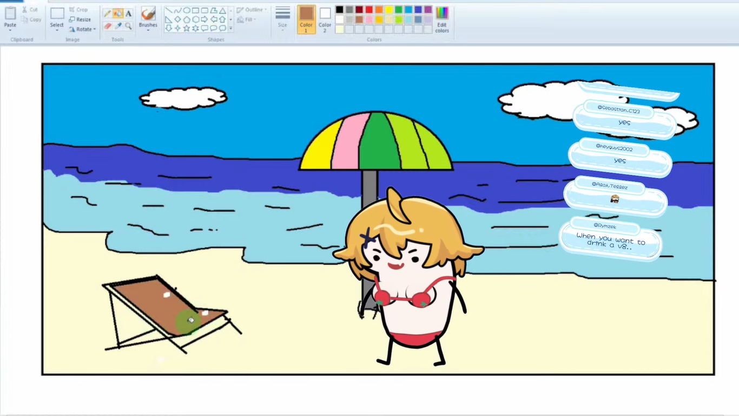
Task: Choose the Hexagon shape
Action: [195, 19]
